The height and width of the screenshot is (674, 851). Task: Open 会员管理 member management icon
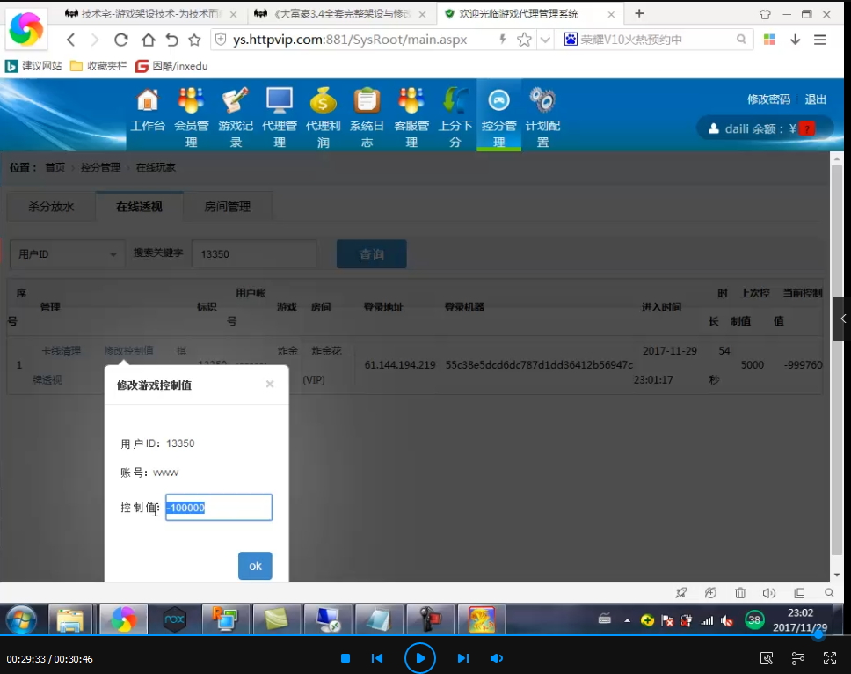[191, 102]
